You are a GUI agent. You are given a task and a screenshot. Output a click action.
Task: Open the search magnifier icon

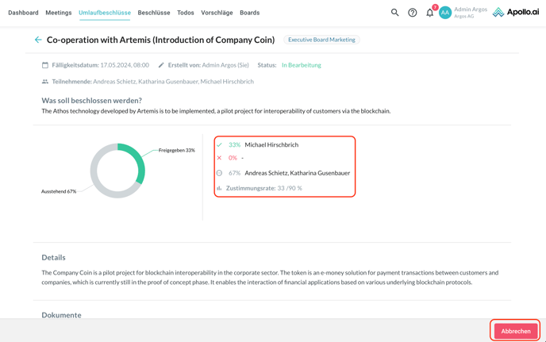(394, 13)
